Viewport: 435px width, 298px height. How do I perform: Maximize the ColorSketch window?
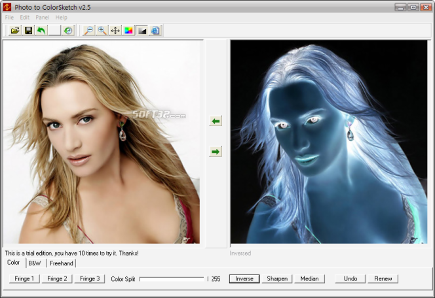[x=413, y=7]
